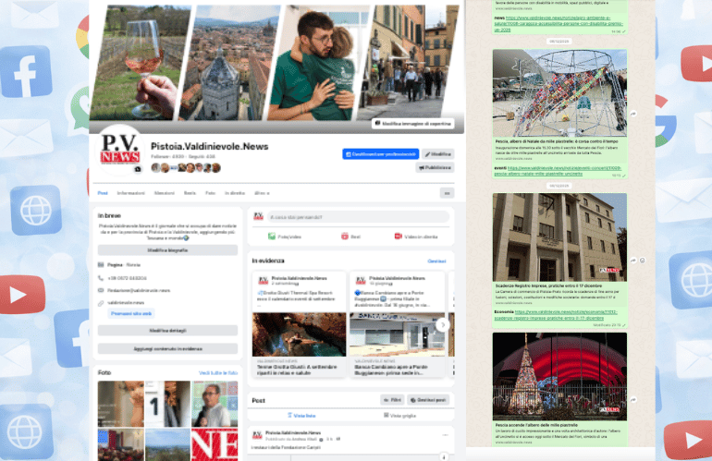The height and width of the screenshot is (461, 712).
Task: Click emoji reaction icon beside building message
Action: [643, 261]
